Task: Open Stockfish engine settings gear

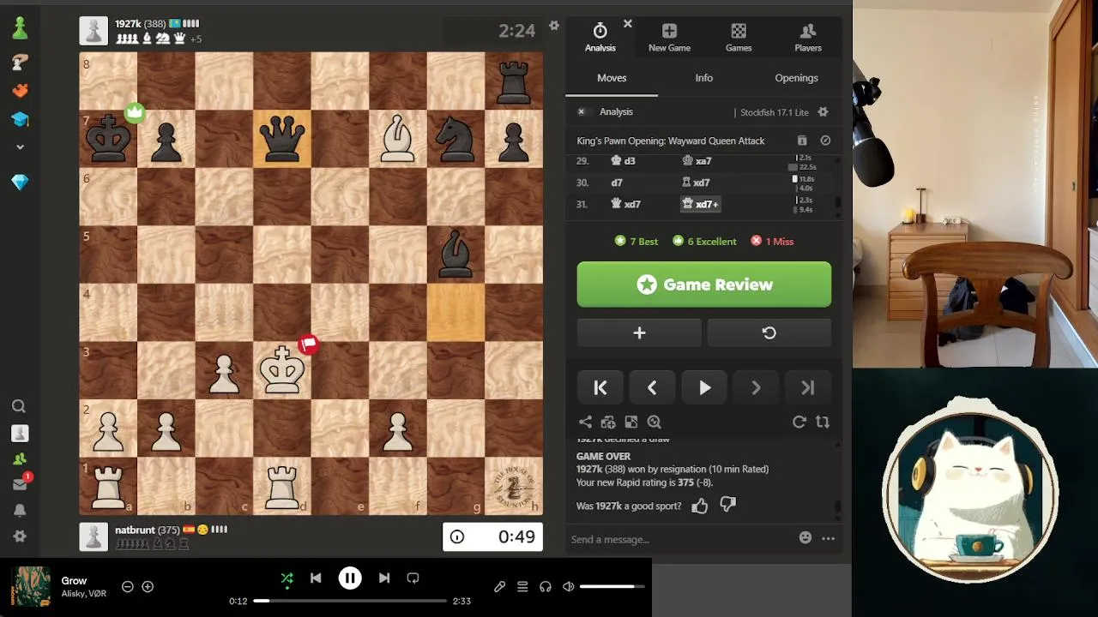Action: (x=823, y=112)
